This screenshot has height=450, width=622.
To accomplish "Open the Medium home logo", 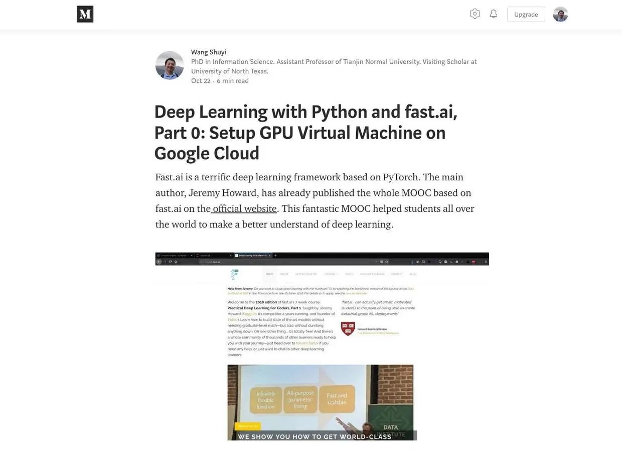I will click(x=85, y=14).
